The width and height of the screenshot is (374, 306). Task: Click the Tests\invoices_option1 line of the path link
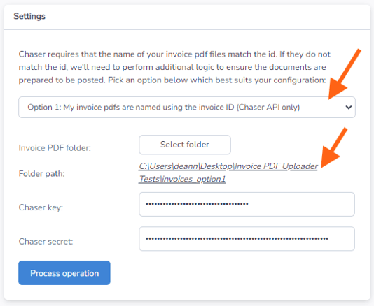click(x=182, y=179)
